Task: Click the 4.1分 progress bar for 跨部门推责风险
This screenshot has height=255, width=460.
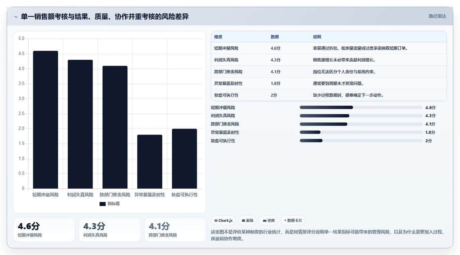Action: coord(361,124)
